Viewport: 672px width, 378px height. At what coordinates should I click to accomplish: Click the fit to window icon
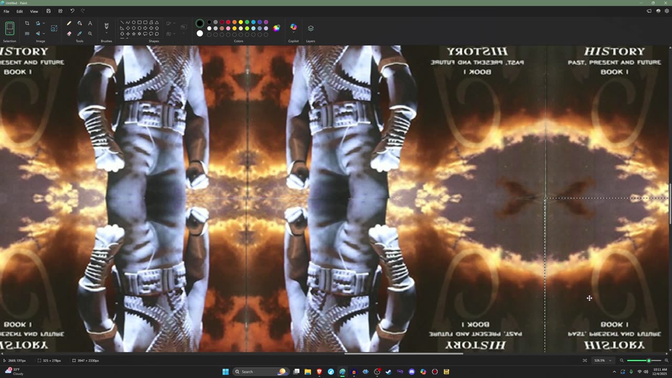pos(585,361)
